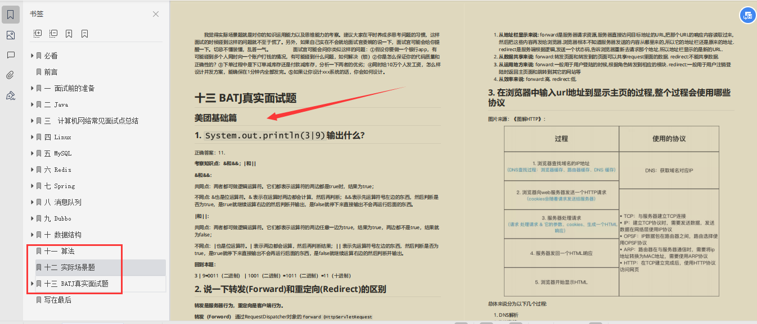Image resolution: width=757 pixels, height=324 pixels.
Task: Expand the 七 Spring bookmark node
Action: click(x=32, y=186)
